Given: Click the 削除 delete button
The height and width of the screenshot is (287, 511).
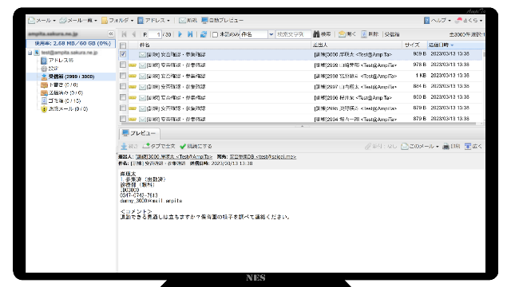Looking at the screenshot, I should pyautogui.click(x=370, y=34).
